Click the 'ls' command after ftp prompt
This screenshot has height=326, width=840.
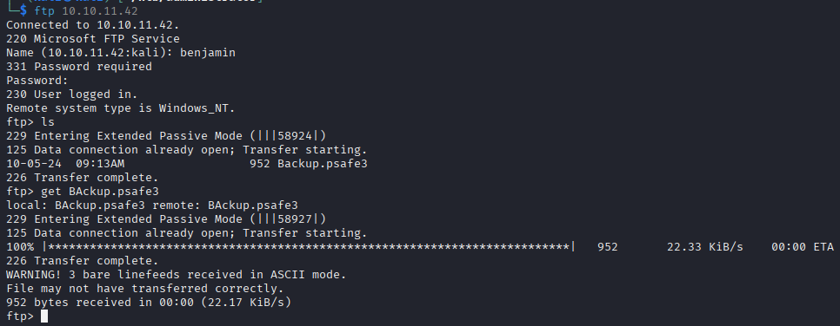48,122
